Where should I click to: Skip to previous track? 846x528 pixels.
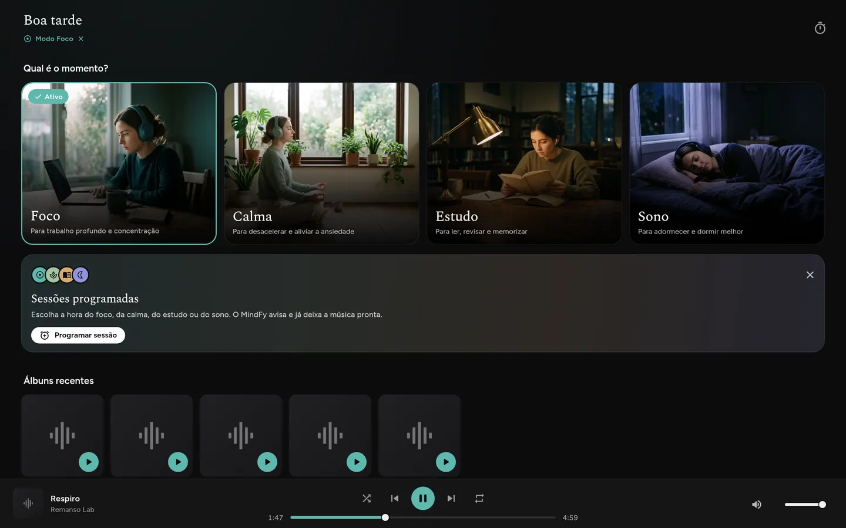[x=395, y=498]
